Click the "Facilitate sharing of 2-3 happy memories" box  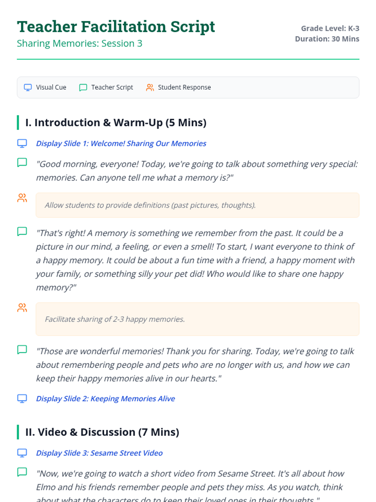tap(197, 319)
